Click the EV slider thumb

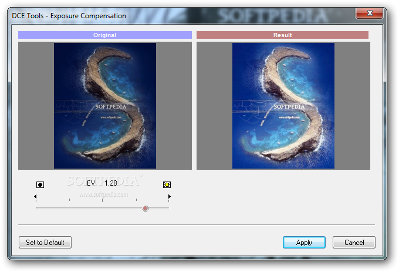(x=146, y=209)
